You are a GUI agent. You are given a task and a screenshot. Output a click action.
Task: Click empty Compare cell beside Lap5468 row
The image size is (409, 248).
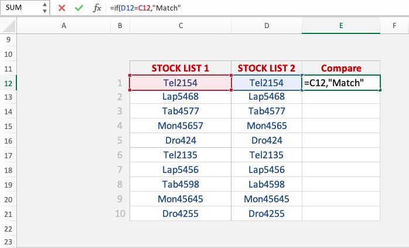pyautogui.click(x=341, y=97)
